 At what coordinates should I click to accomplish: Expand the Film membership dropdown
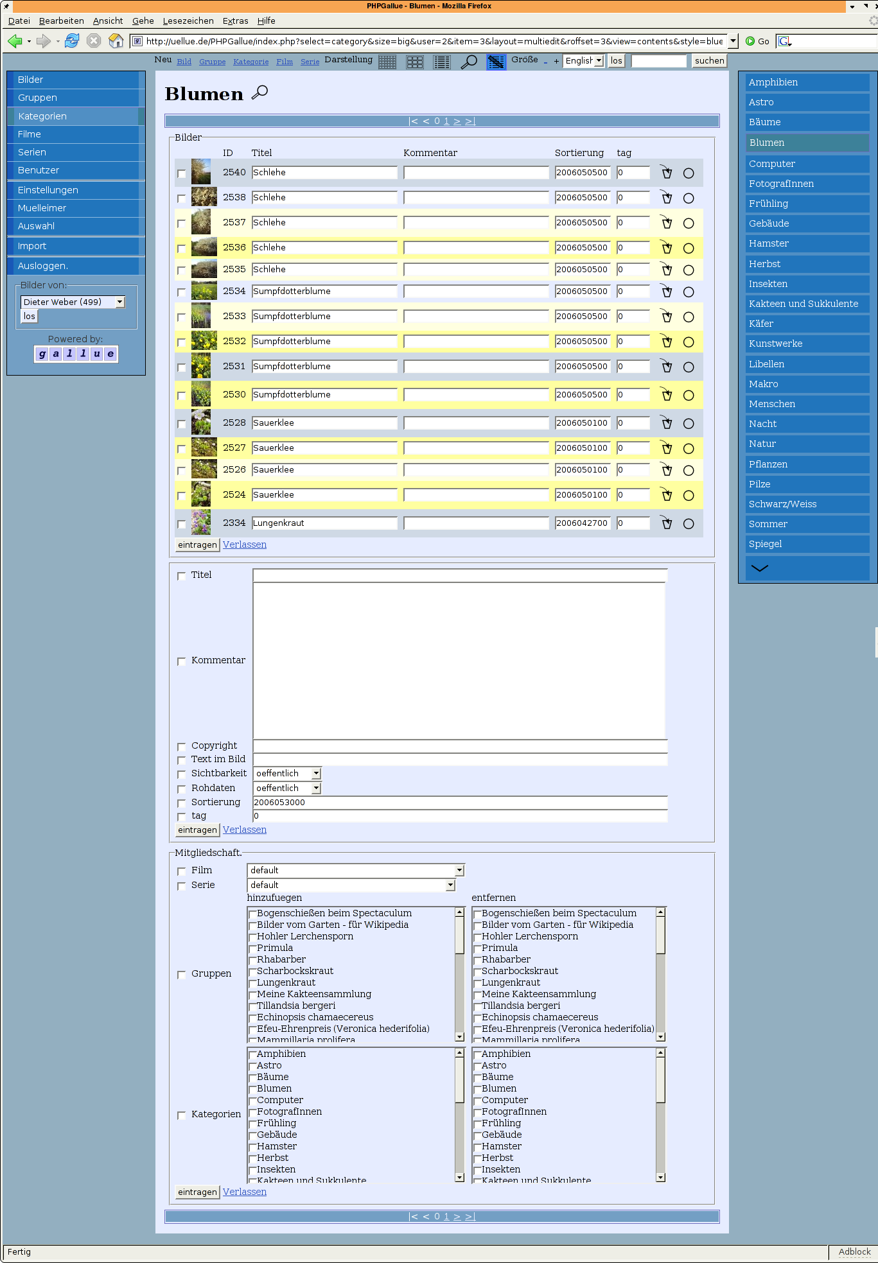pyautogui.click(x=356, y=871)
